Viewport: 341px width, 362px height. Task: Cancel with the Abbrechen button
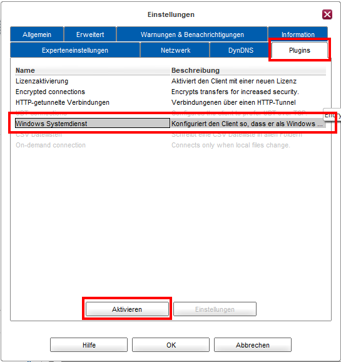tap(253, 345)
